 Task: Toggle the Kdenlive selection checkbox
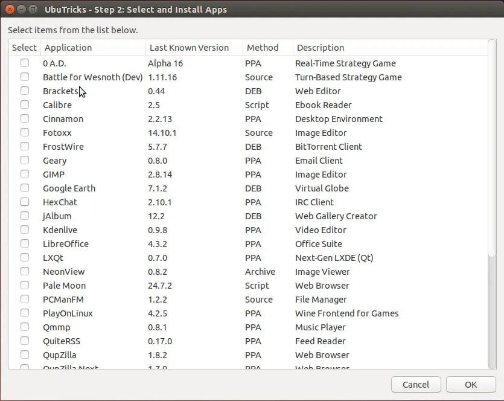(25, 230)
